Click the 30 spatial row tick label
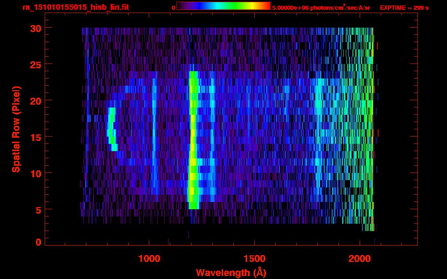This screenshot has height=279, width=447. click(35, 28)
